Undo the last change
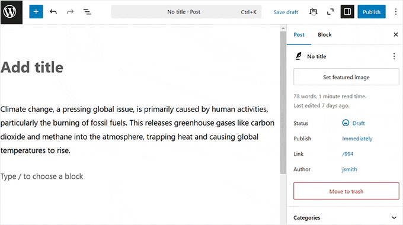 (x=53, y=12)
